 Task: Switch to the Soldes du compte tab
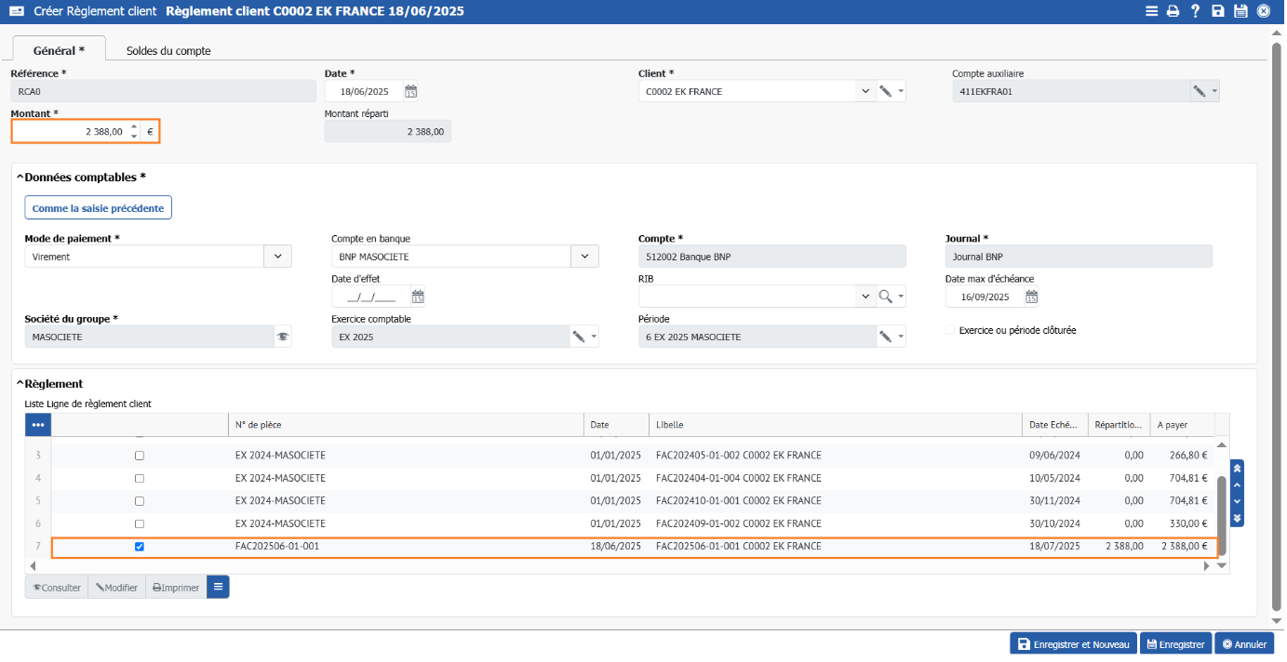coord(168,50)
